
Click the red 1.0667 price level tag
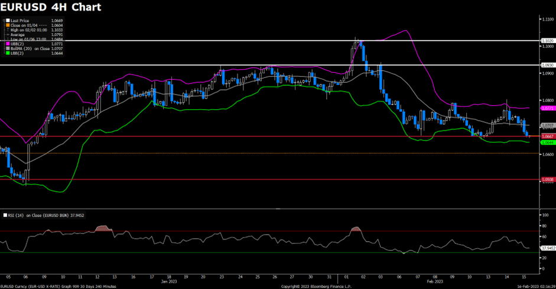547,137
